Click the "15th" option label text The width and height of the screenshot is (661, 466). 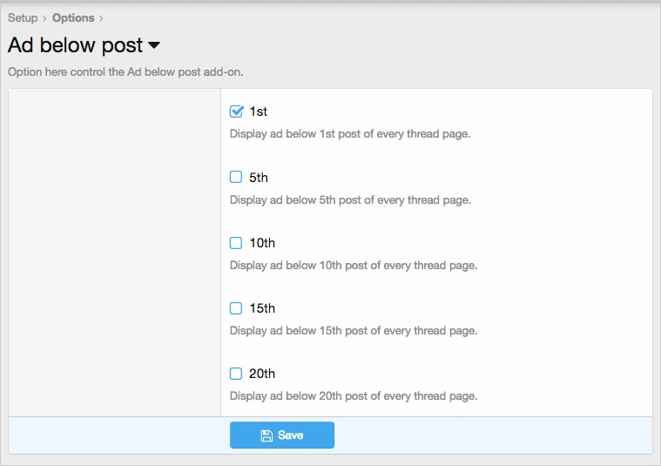click(262, 307)
